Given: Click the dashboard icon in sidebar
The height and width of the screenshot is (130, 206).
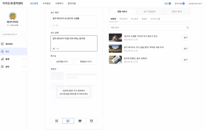Looking at the screenshot, I should coord(2,44).
